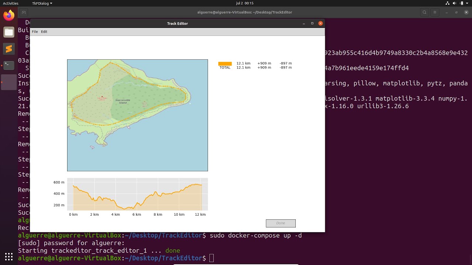
Task: Click the 600 m elevation axis label
Action: pos(59,183)
